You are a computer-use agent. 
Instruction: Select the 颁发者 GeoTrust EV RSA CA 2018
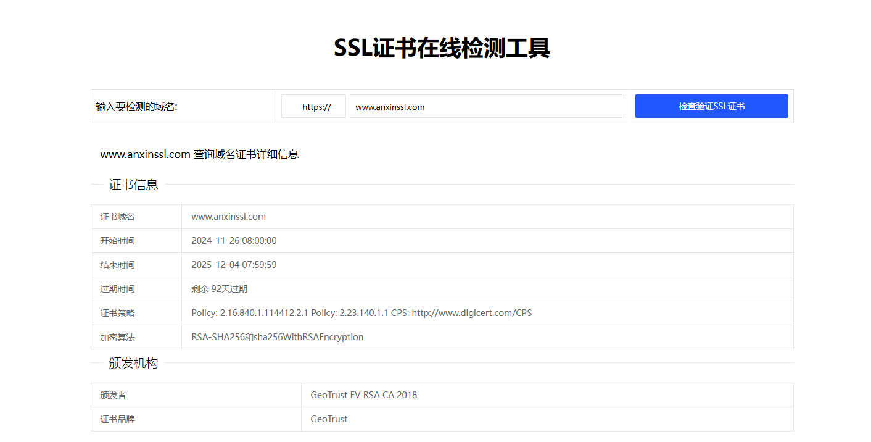(363, 394)
